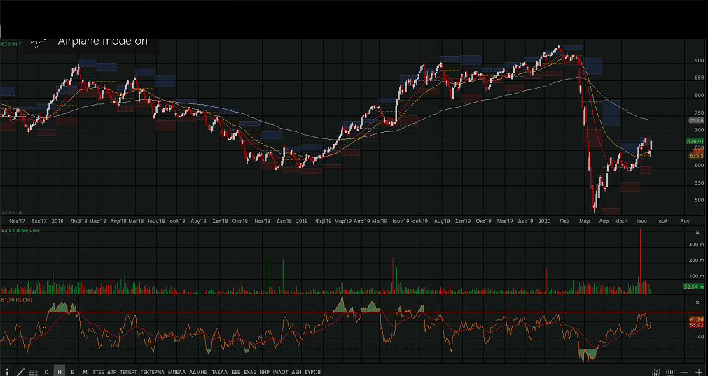Select the FTSE symbol tab

pos(98,371)
